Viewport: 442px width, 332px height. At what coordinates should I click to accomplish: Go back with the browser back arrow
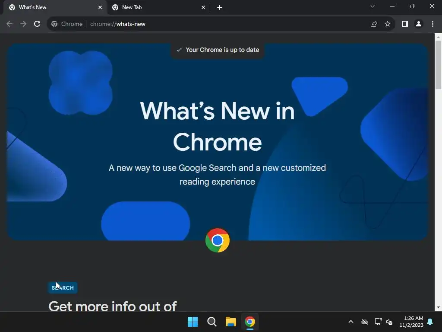coord(9,24)
